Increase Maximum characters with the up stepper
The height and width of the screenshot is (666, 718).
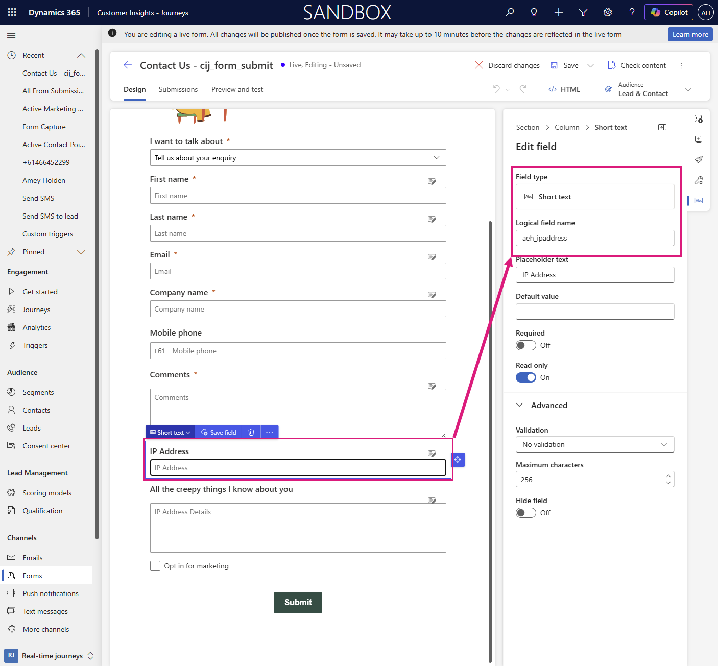pos(668,476)
